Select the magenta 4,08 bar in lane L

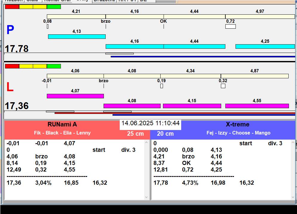coord(132,106)
